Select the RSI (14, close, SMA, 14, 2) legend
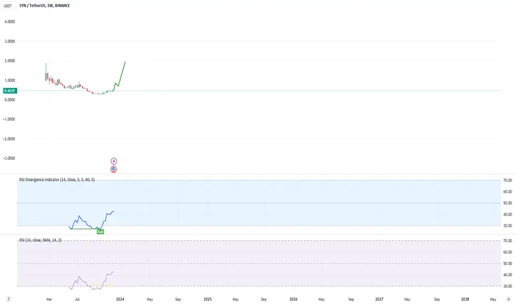The width and height of the screenshot is (516, 304). (x=40, y=240)
